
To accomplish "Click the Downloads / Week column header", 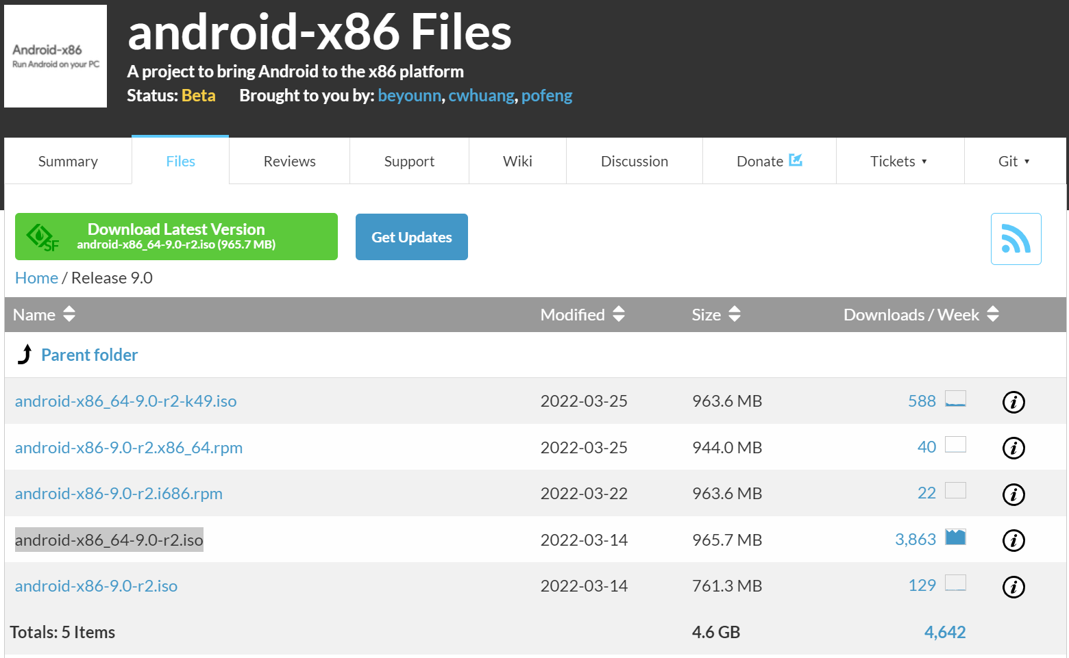I will click(911, 315).
